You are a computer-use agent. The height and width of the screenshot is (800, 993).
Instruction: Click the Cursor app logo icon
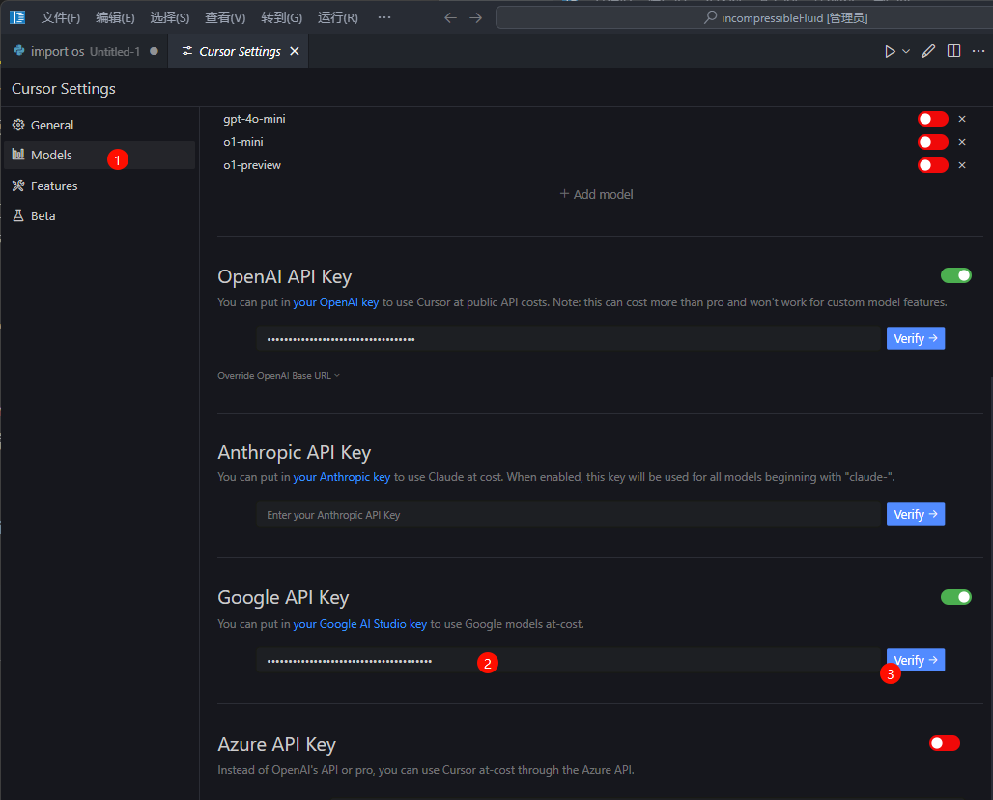[x=17, y=17]
